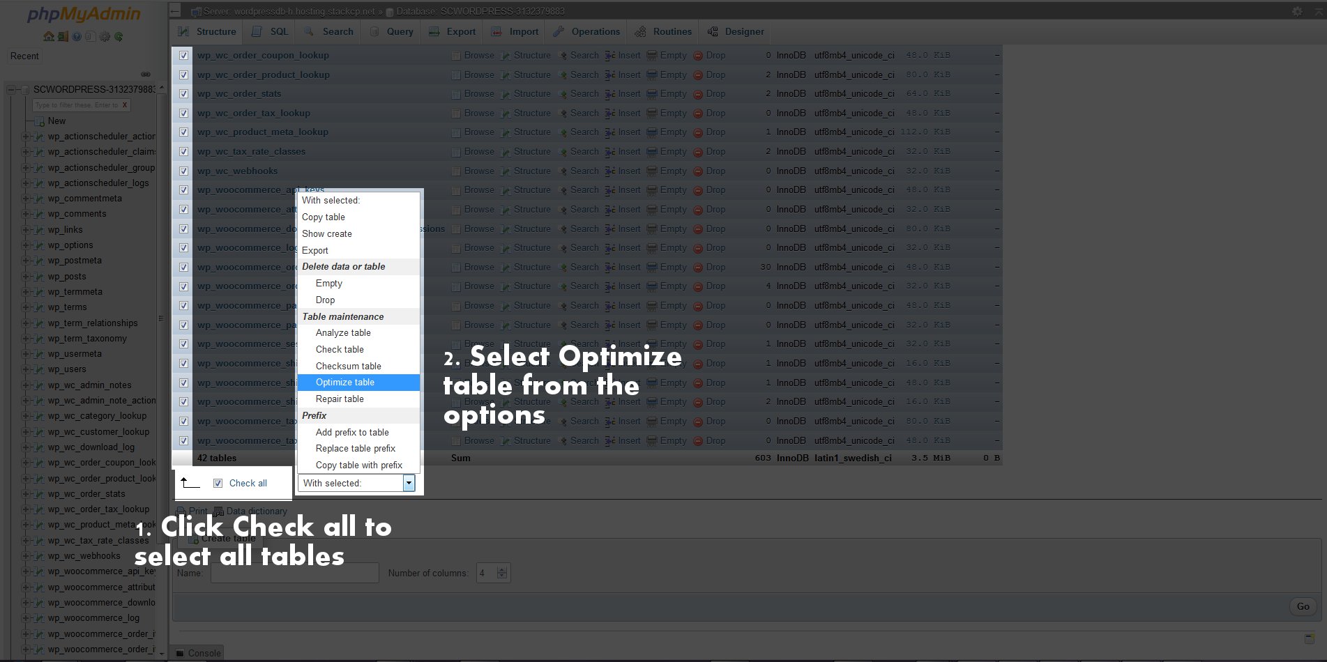Click the table icon beside wp_comments
The image size is (1327, 662).
(x=40, y=215)
